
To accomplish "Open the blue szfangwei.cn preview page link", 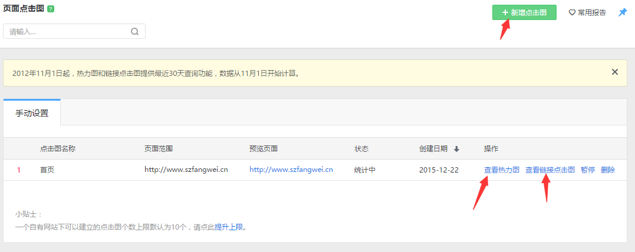I will pos(291,170).
